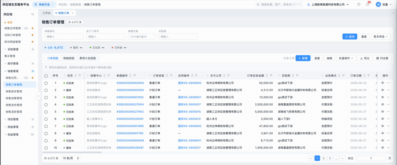Image resolution: width=397 pixels, height=165 pixels.
Task: Click the sort icon in 本方公司 column header
Action: (x=224, y=76)
